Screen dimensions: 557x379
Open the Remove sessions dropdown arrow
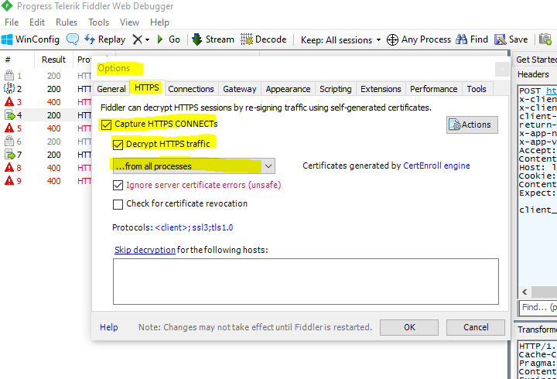(147, 39)
